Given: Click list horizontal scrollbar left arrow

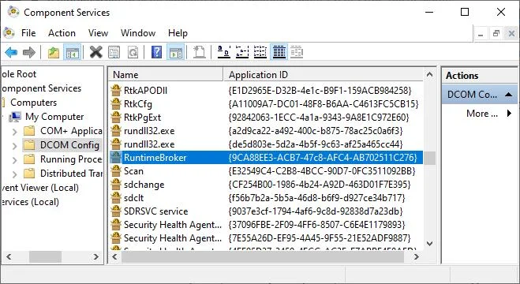Looking at the screenshot, I should 114,256.
